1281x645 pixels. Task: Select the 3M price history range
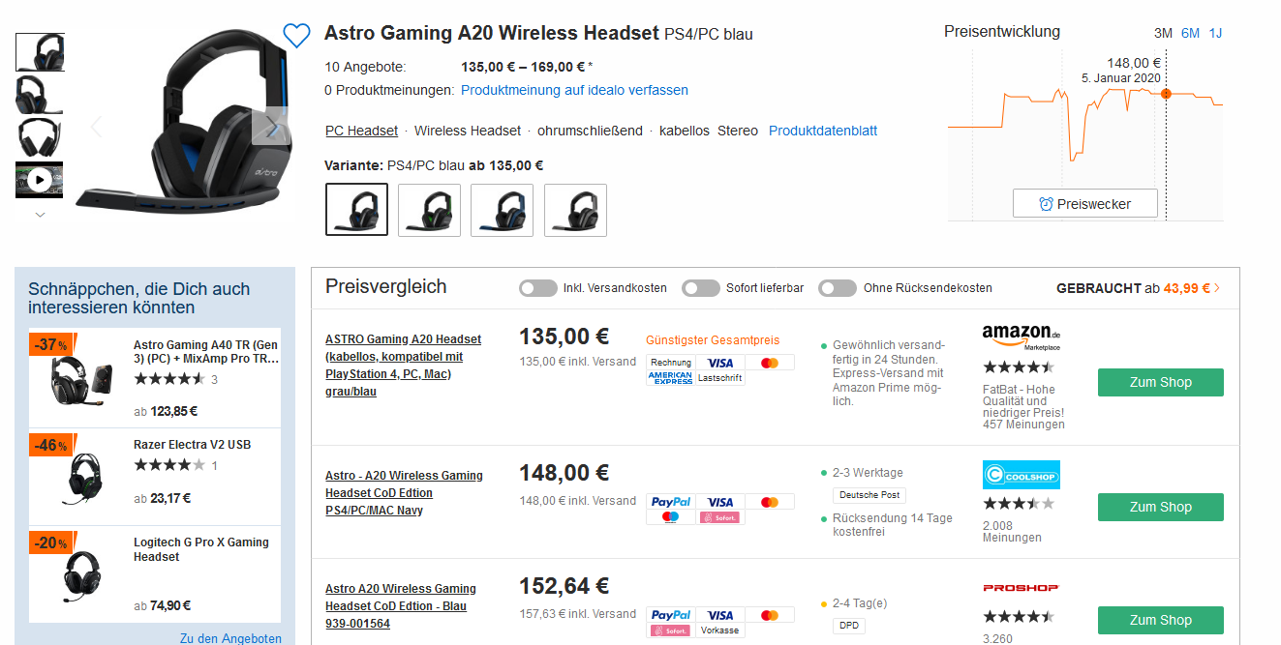click(1163, 33)
